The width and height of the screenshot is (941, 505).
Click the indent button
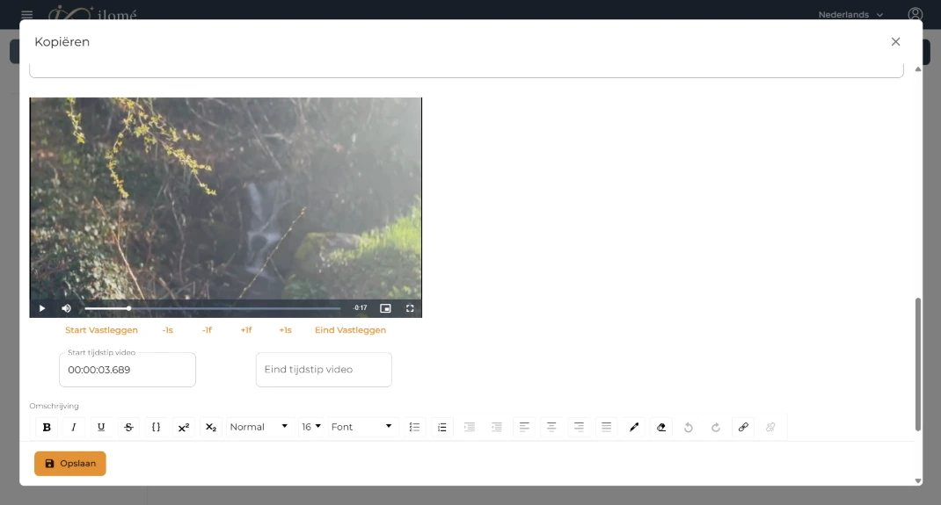pos(470,427)
